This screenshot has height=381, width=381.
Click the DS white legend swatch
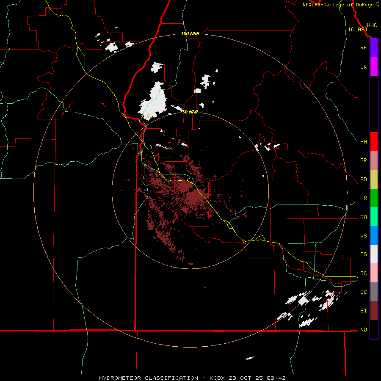pyautogui.click(x=374, y=254)
